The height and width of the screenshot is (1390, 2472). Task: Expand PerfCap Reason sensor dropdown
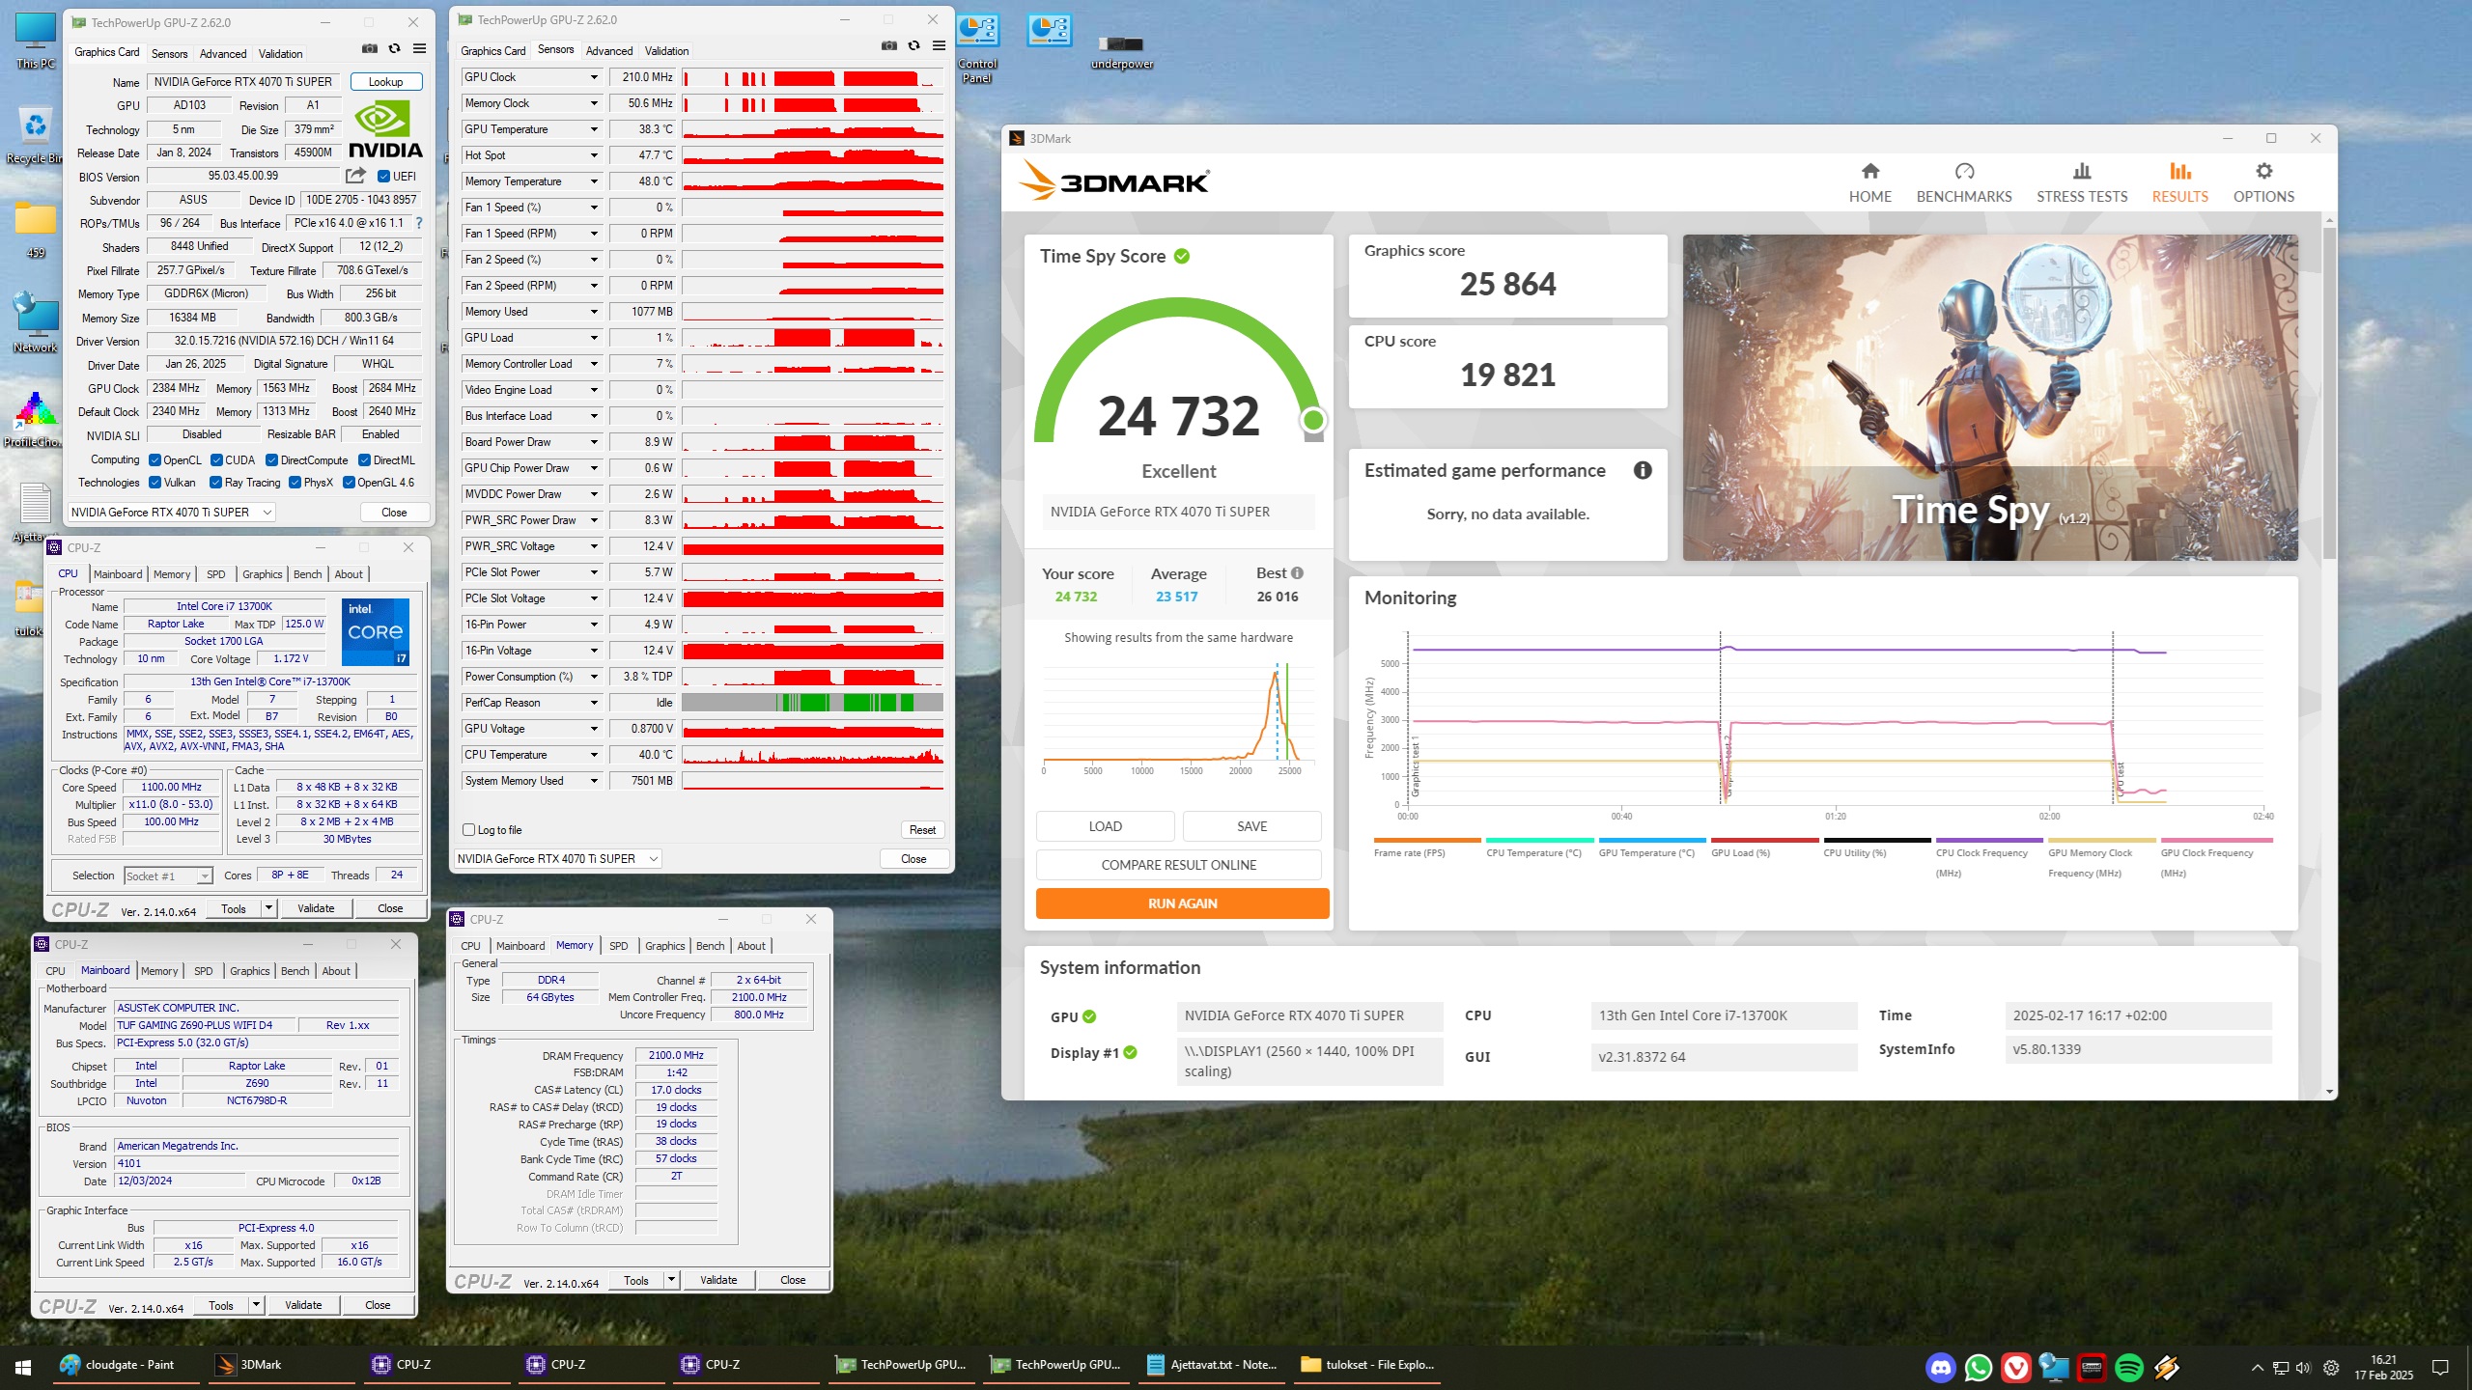tap(594, 703)
